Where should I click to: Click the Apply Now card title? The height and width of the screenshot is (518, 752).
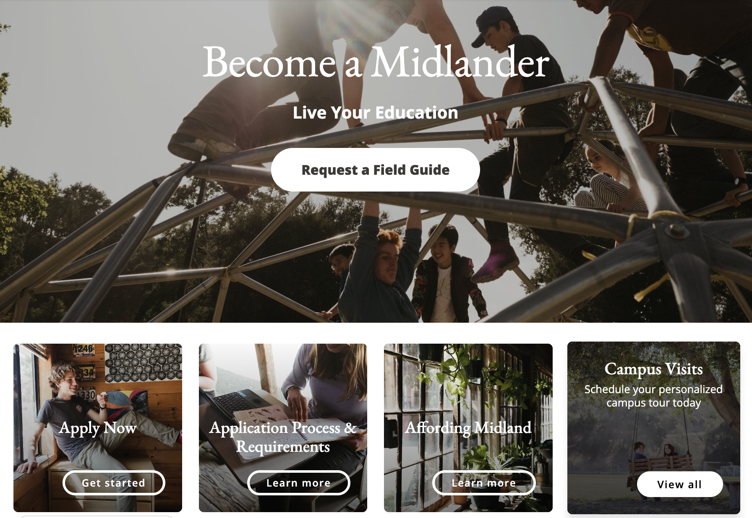[x=98, y=428]
